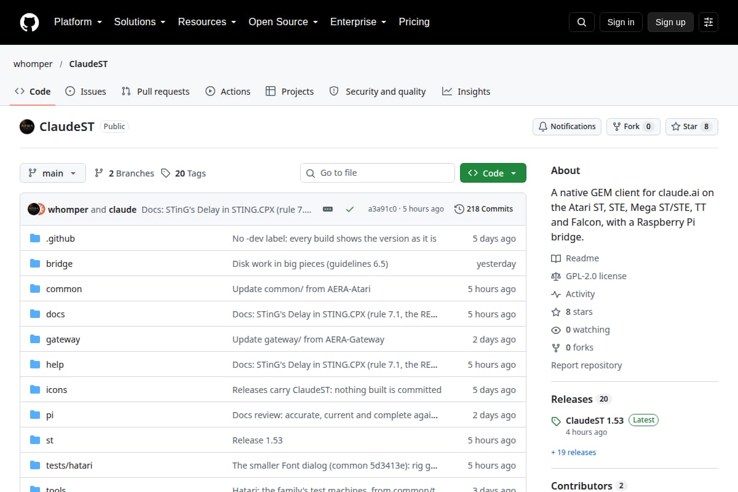
Task: Open the Pricing link
Action: point(414,22)
